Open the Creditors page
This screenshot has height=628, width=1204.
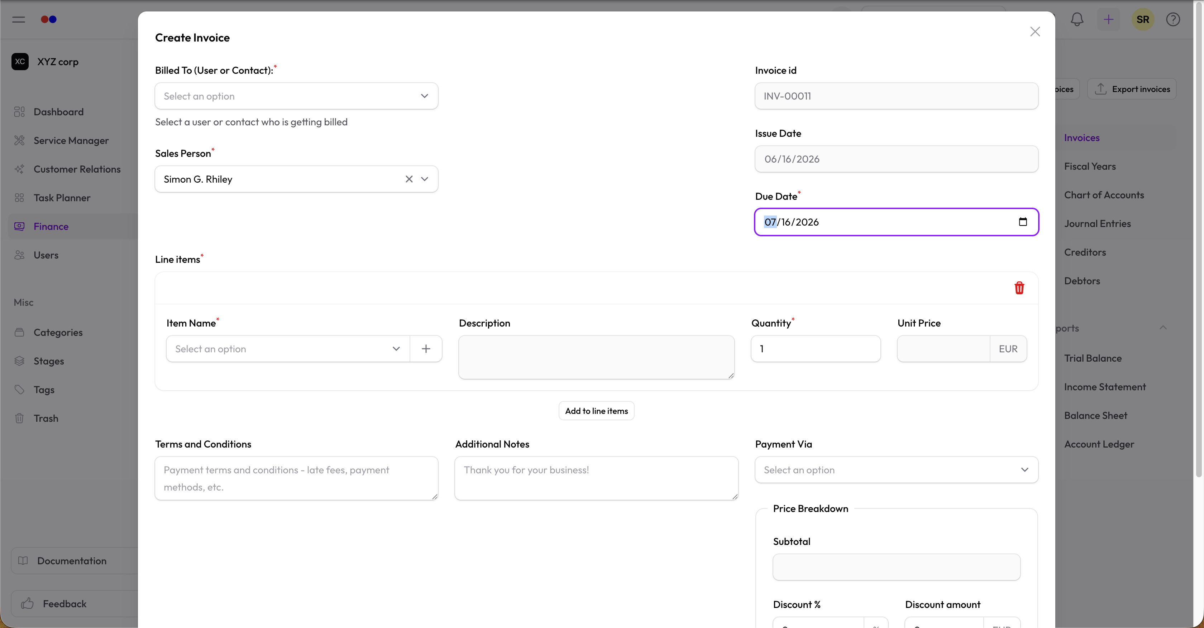[1085, 252]
